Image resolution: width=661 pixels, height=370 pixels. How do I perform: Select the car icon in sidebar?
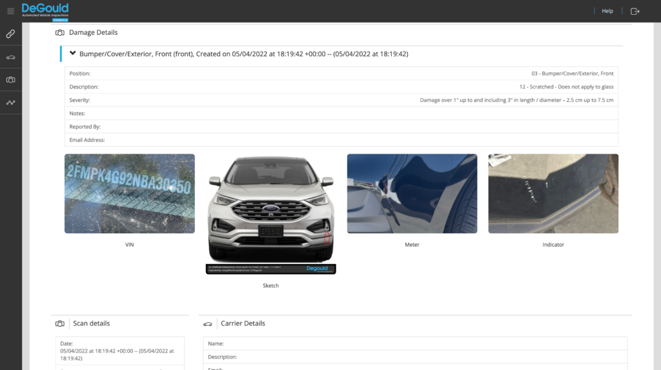(x=10, y=57)
